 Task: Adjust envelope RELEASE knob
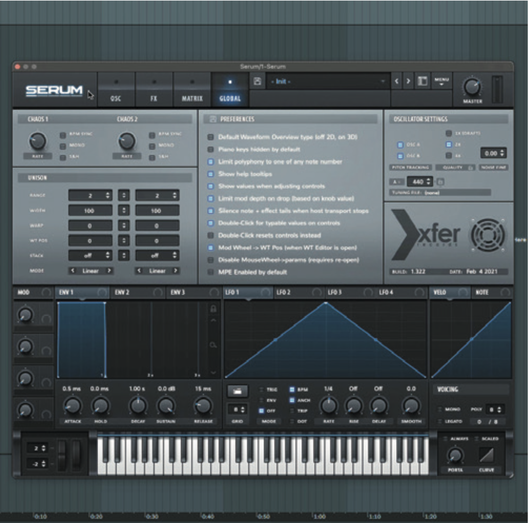coord(203,405)
